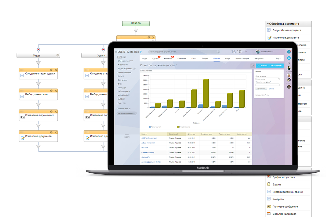Open 'Живая лента' in left sidebar
The height and width of the screenshot is (217, 326).
tap(123, 65)
